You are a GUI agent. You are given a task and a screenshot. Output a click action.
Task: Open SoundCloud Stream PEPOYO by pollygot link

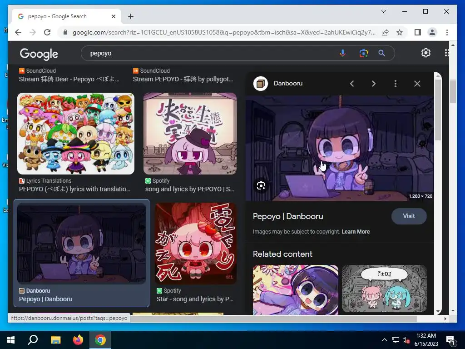[x=183, y=79]
